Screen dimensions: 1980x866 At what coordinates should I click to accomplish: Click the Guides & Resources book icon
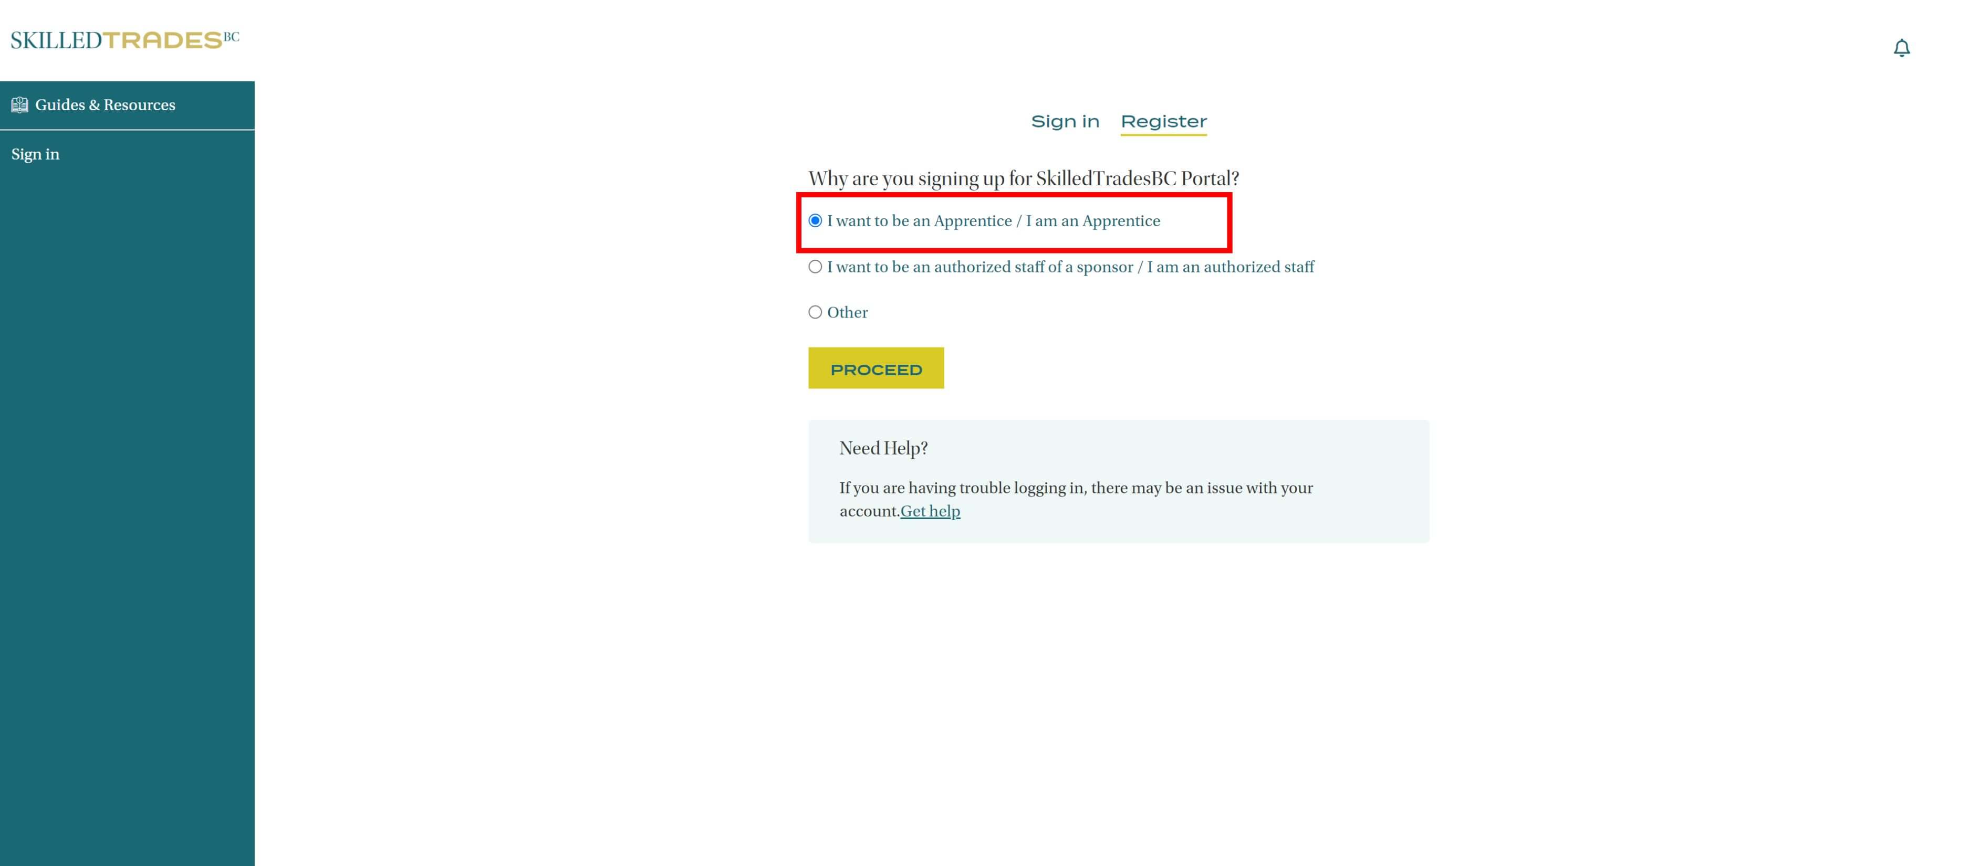click(x=20, y=105)
